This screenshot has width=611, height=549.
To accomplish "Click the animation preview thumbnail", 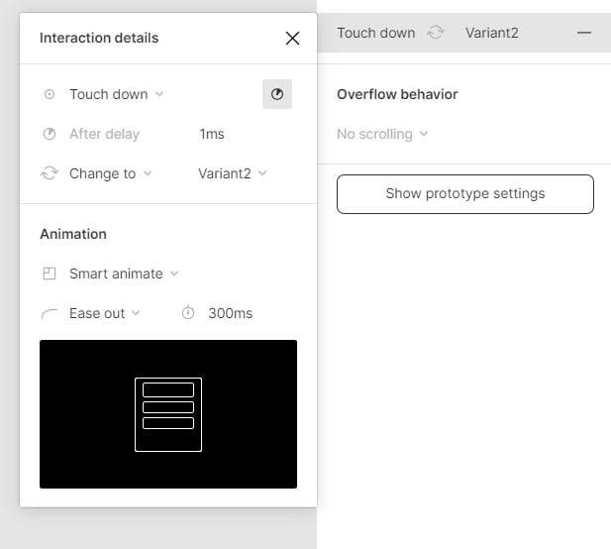I will (x=168, y=414).
